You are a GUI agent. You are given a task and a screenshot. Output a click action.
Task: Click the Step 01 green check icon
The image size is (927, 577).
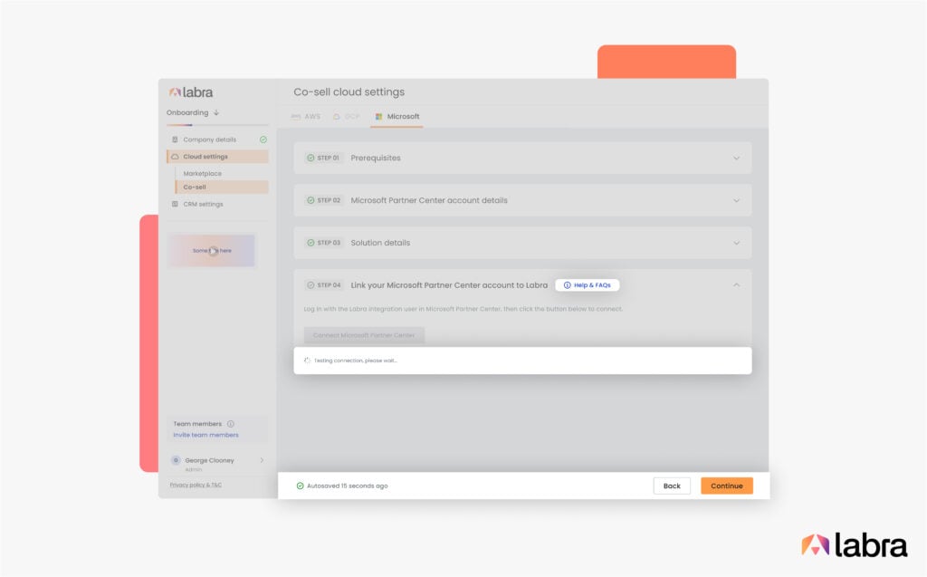(311, 158)
